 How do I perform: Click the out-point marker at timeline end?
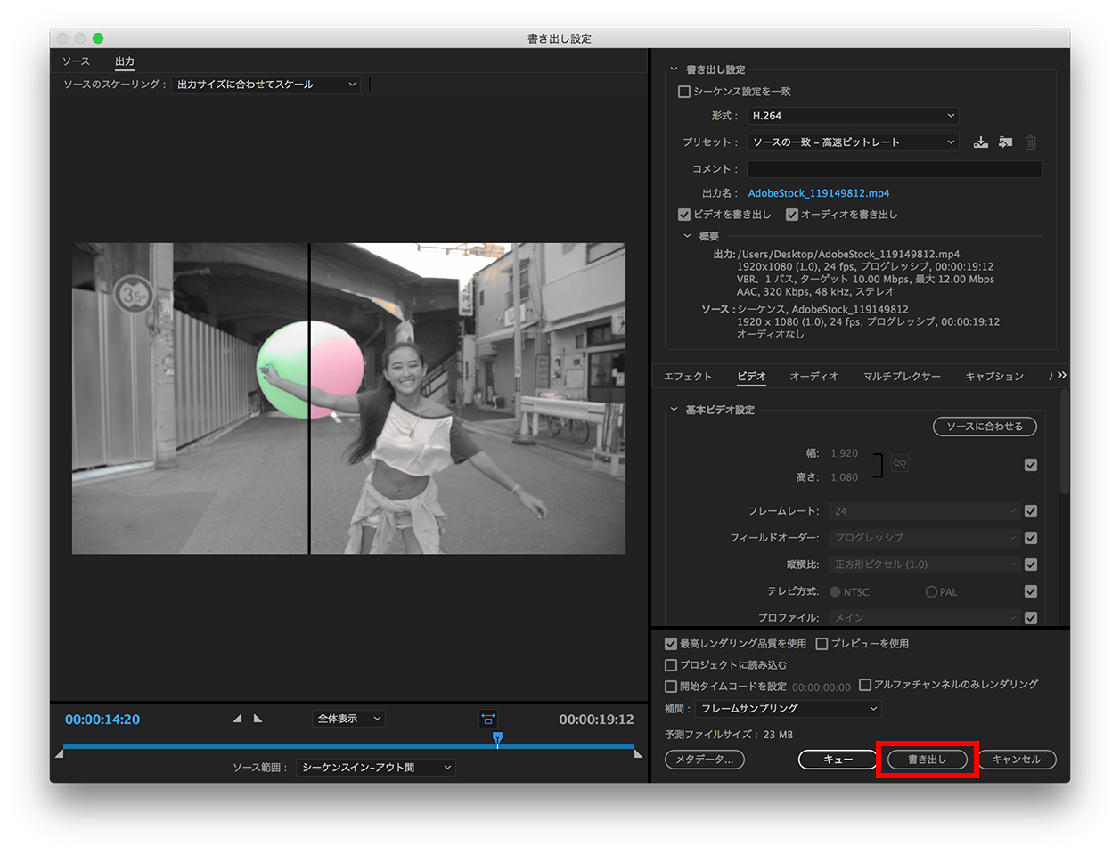click(x=638, y=754)
